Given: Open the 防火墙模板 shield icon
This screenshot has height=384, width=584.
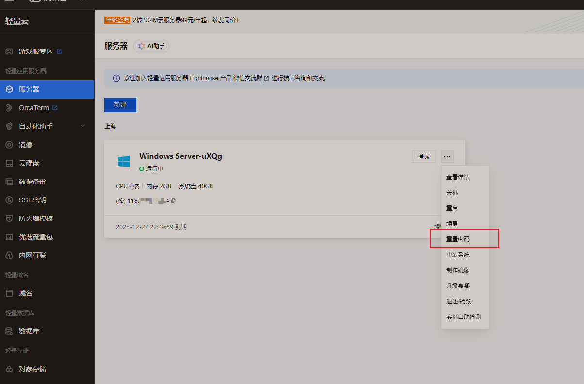Looking at the screenshot, I should (x=9, y=218).
